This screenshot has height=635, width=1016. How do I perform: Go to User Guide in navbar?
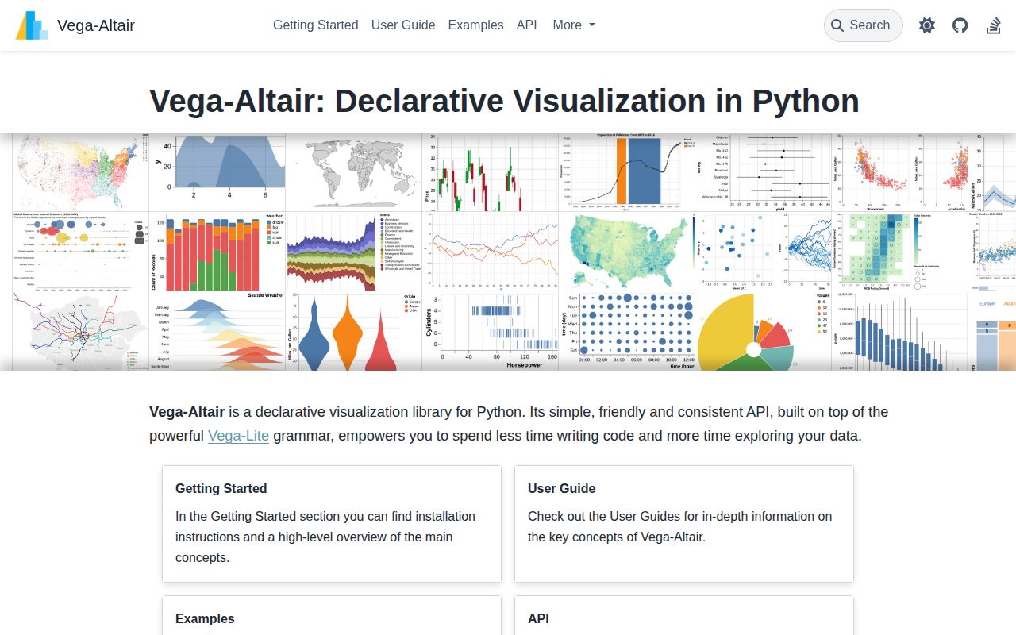[403, 25]
